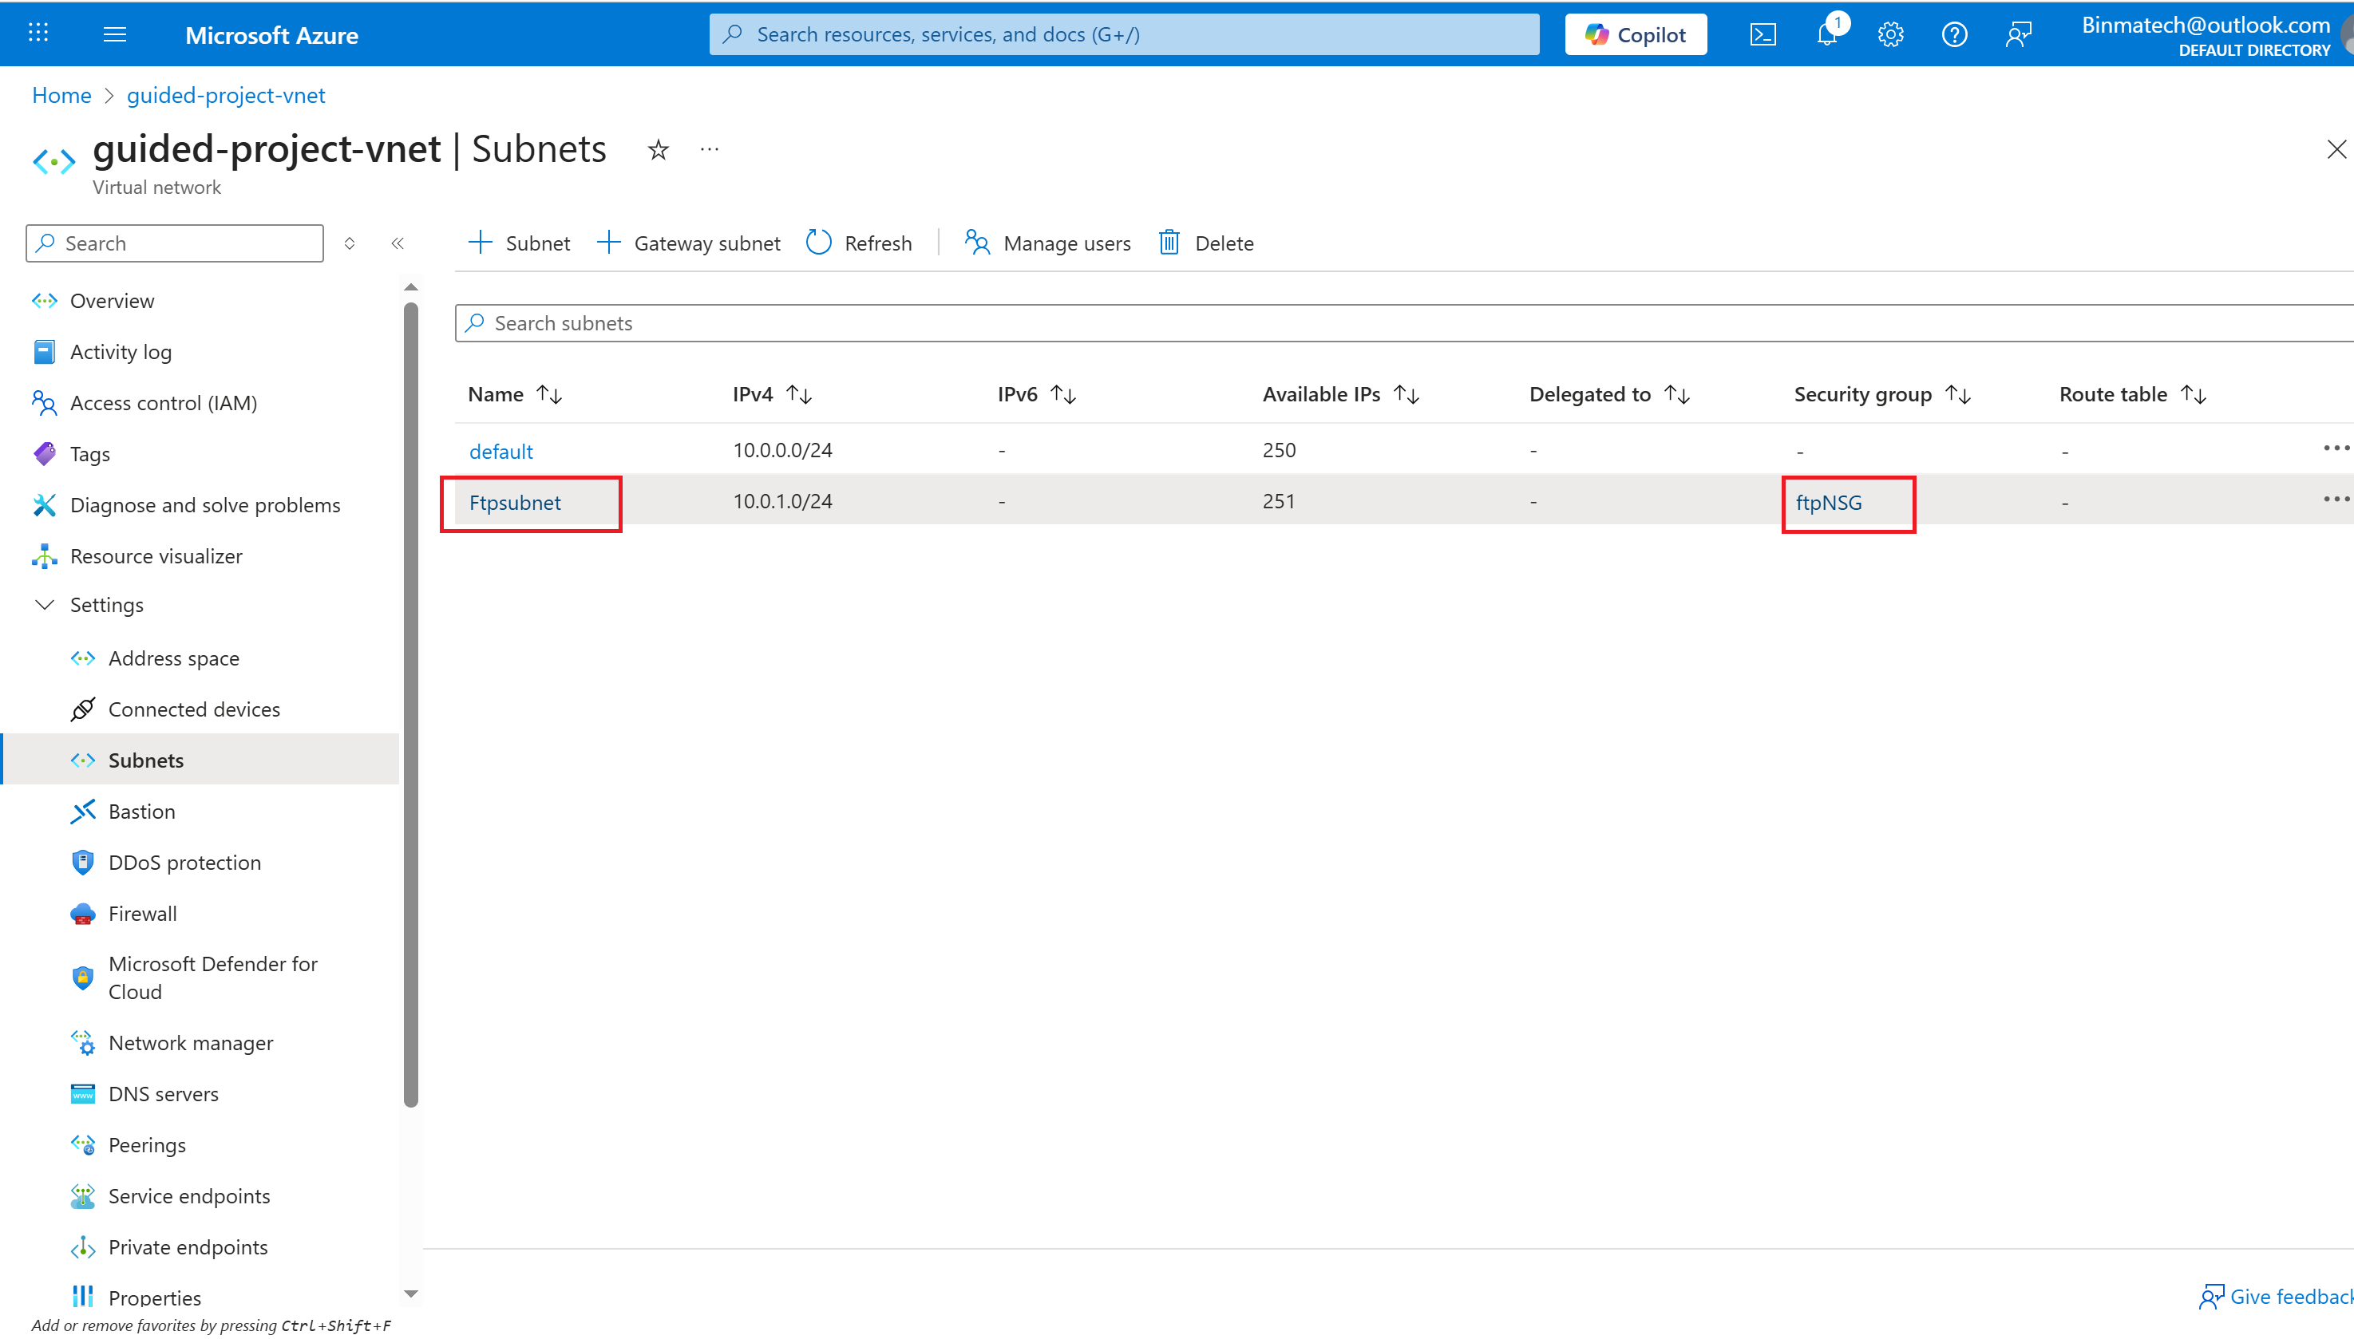Click the Search subnets field
The image size is (2354, 1339).
[1380, 323]
